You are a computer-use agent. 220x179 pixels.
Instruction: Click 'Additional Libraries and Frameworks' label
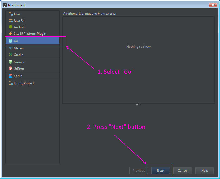coord(90,14)
